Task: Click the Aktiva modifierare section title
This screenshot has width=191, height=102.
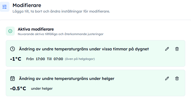Action: pyautogui.click(x=36, y=29)
